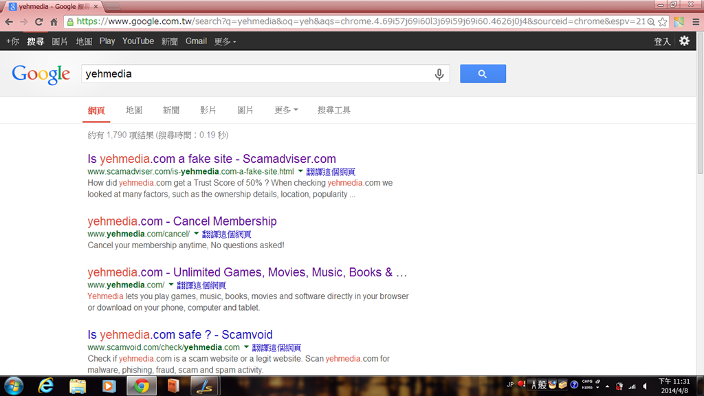
Task: Open Gmail in the top black bar
Action: point(196,41)
